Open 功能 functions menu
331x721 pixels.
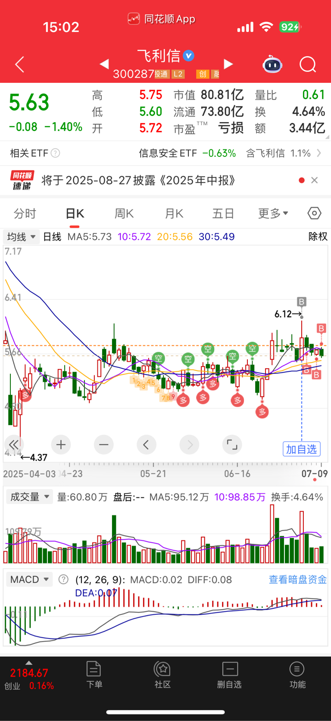(x=297, y=675)
